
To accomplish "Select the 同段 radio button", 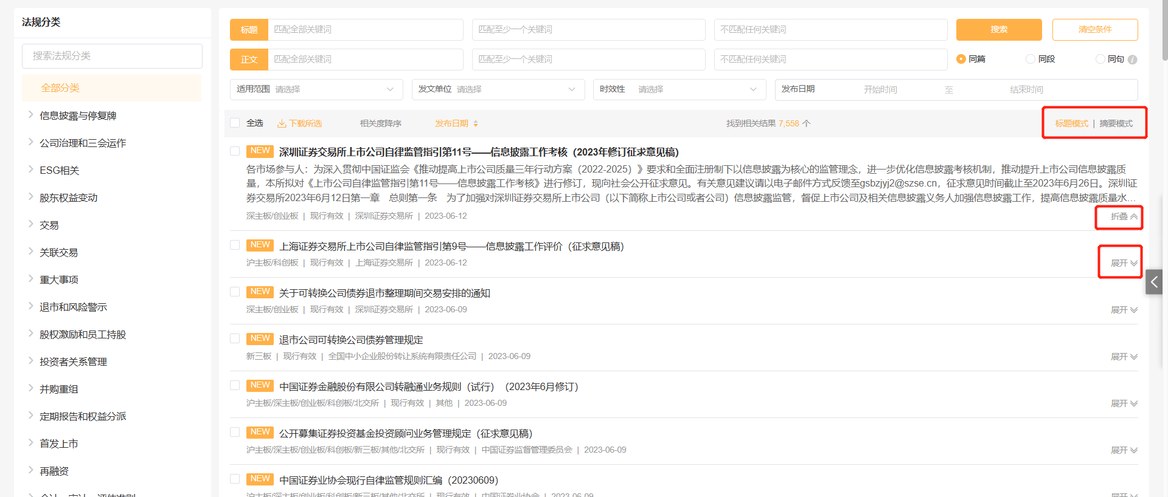I will (1031, 59).
